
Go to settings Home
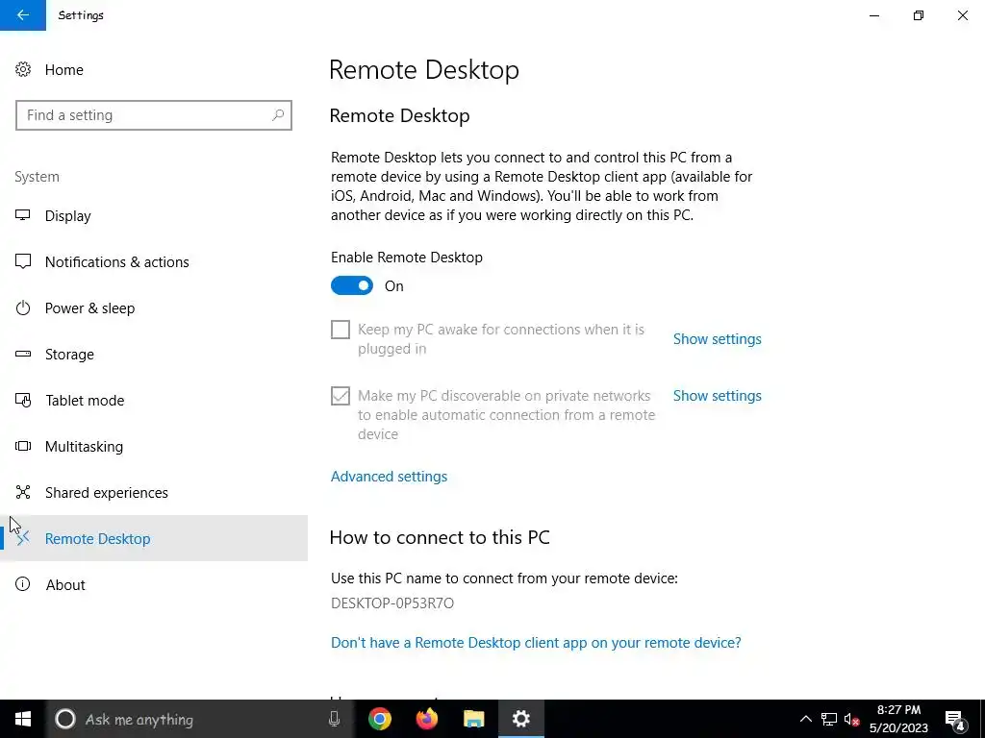[154, 69]
